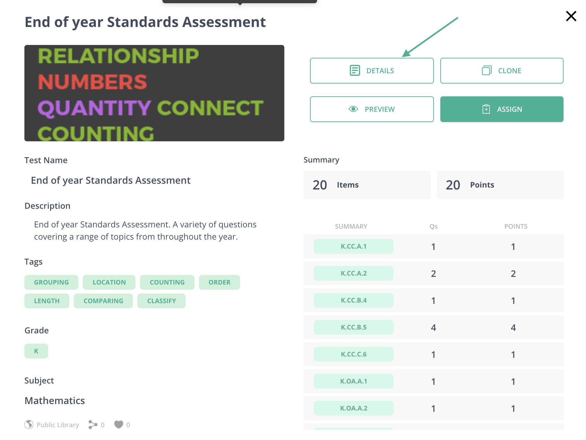Select the COUNTING tag
This screenshot has width=586, height=440.
(x=167, y=282)
